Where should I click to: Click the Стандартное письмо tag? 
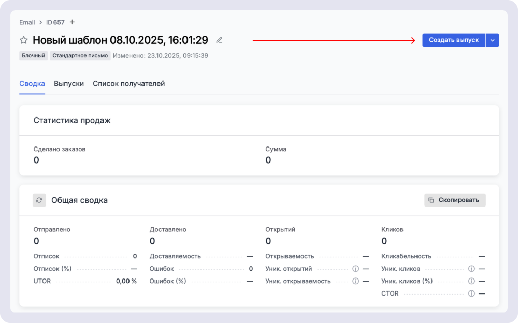[x=80, y=55]
